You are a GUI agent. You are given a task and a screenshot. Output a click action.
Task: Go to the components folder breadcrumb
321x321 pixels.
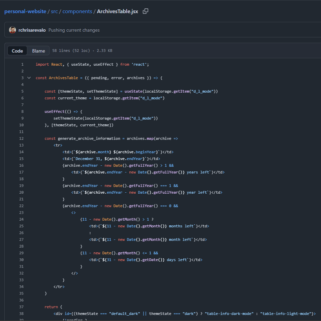click(77, 11)
